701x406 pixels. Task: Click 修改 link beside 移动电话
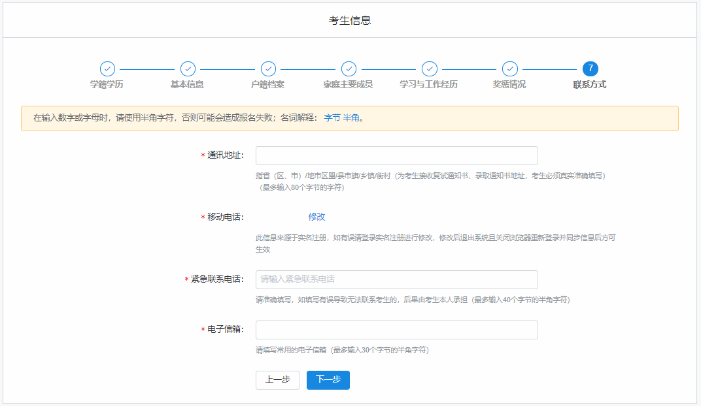coord(316,217)
